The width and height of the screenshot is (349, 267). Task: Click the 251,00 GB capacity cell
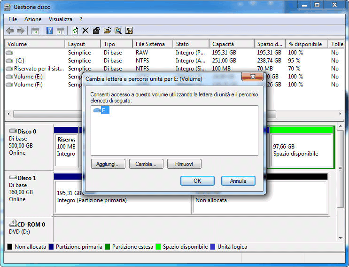click(224, 61)
